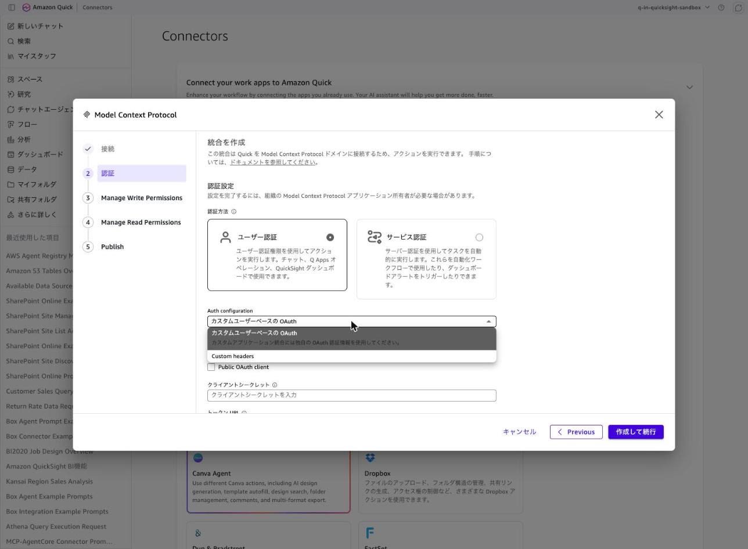Screen dimensions: 748x549
Task: Click the 共有フォルダ sidebar icon
Action: [x=10, y=200]
